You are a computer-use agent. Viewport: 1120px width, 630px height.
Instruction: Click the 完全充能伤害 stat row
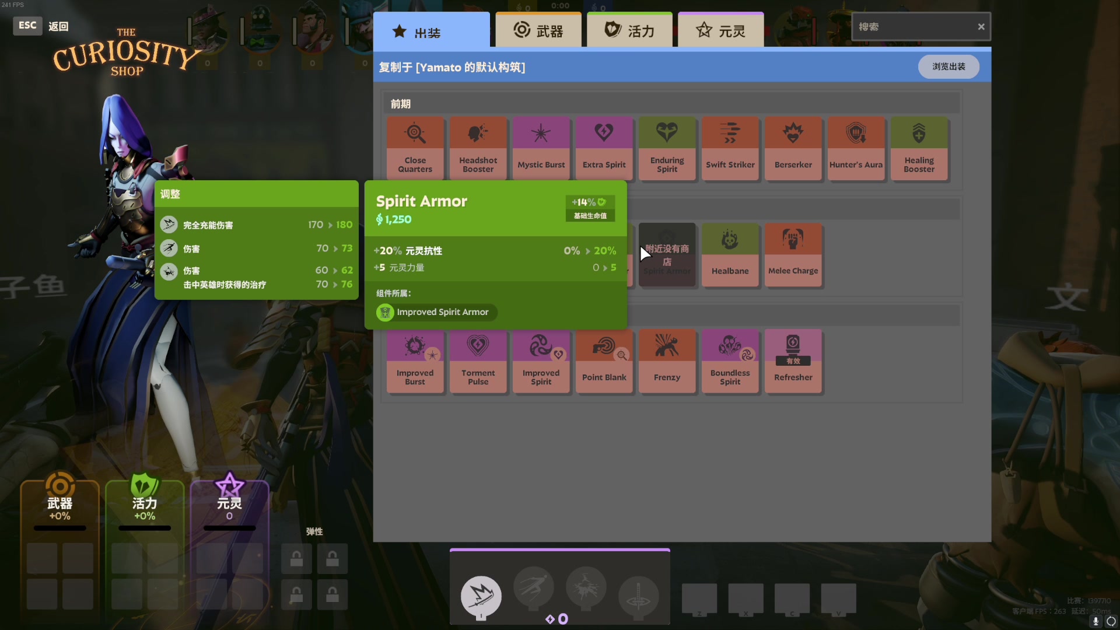click(257, 225)
